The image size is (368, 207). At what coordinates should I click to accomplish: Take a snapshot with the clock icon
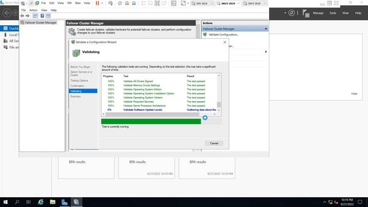[120, 3]
